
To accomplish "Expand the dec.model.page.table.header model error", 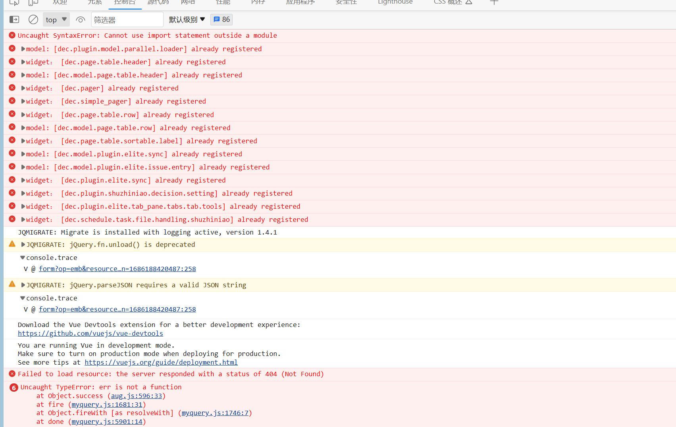I will (x=23, y=75).
